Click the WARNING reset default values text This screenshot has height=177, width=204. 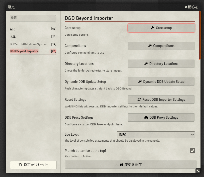(x=111, y=106)
